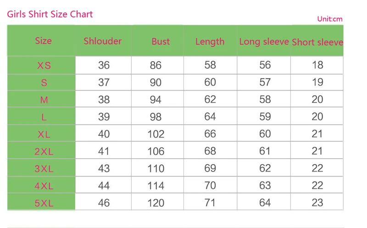Click length value 71 in 5XL row
The height and width of the screenshot is (228, 367).
[x=210, y=203]
